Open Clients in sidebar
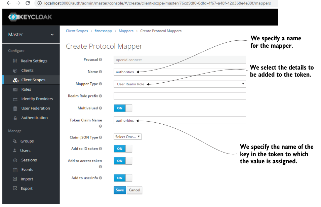 click(x=27, y=71)
